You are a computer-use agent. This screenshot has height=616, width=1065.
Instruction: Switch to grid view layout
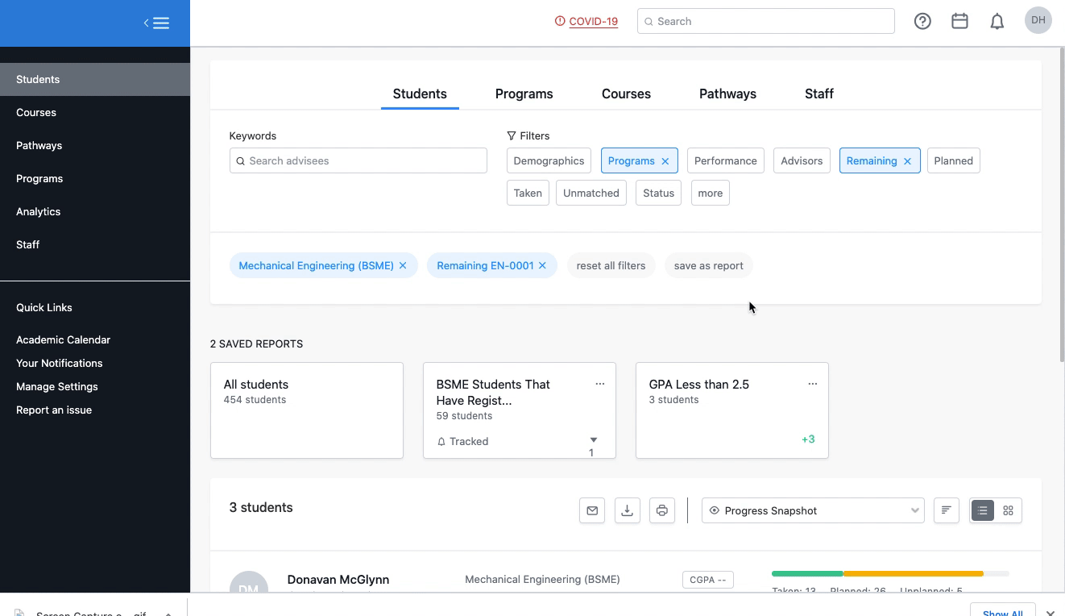[1008, 510]
